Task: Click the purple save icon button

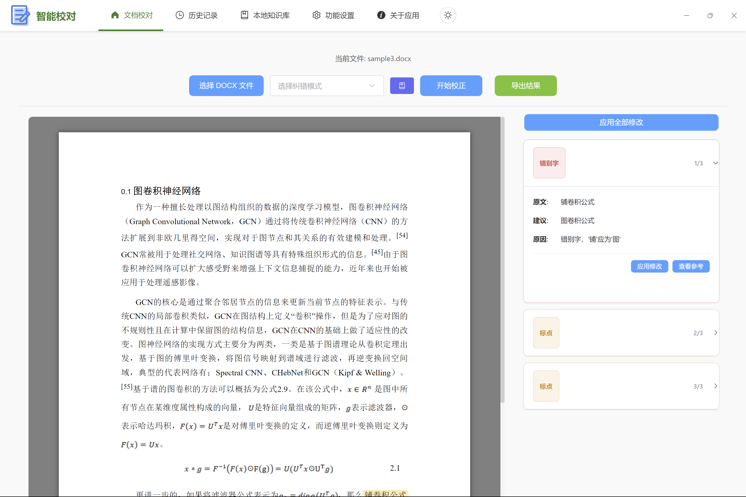Action: coord(401,86)
